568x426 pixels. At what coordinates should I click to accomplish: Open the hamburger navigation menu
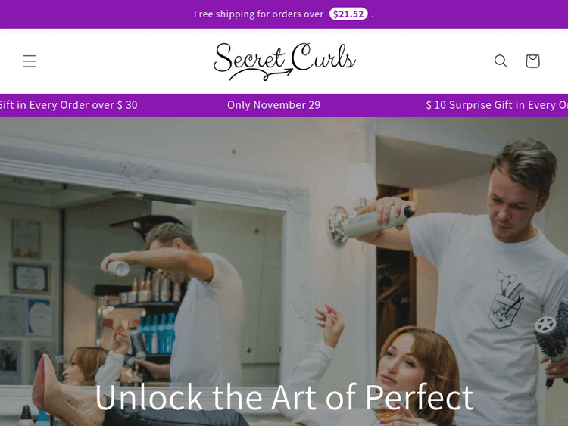coord(30,61)
